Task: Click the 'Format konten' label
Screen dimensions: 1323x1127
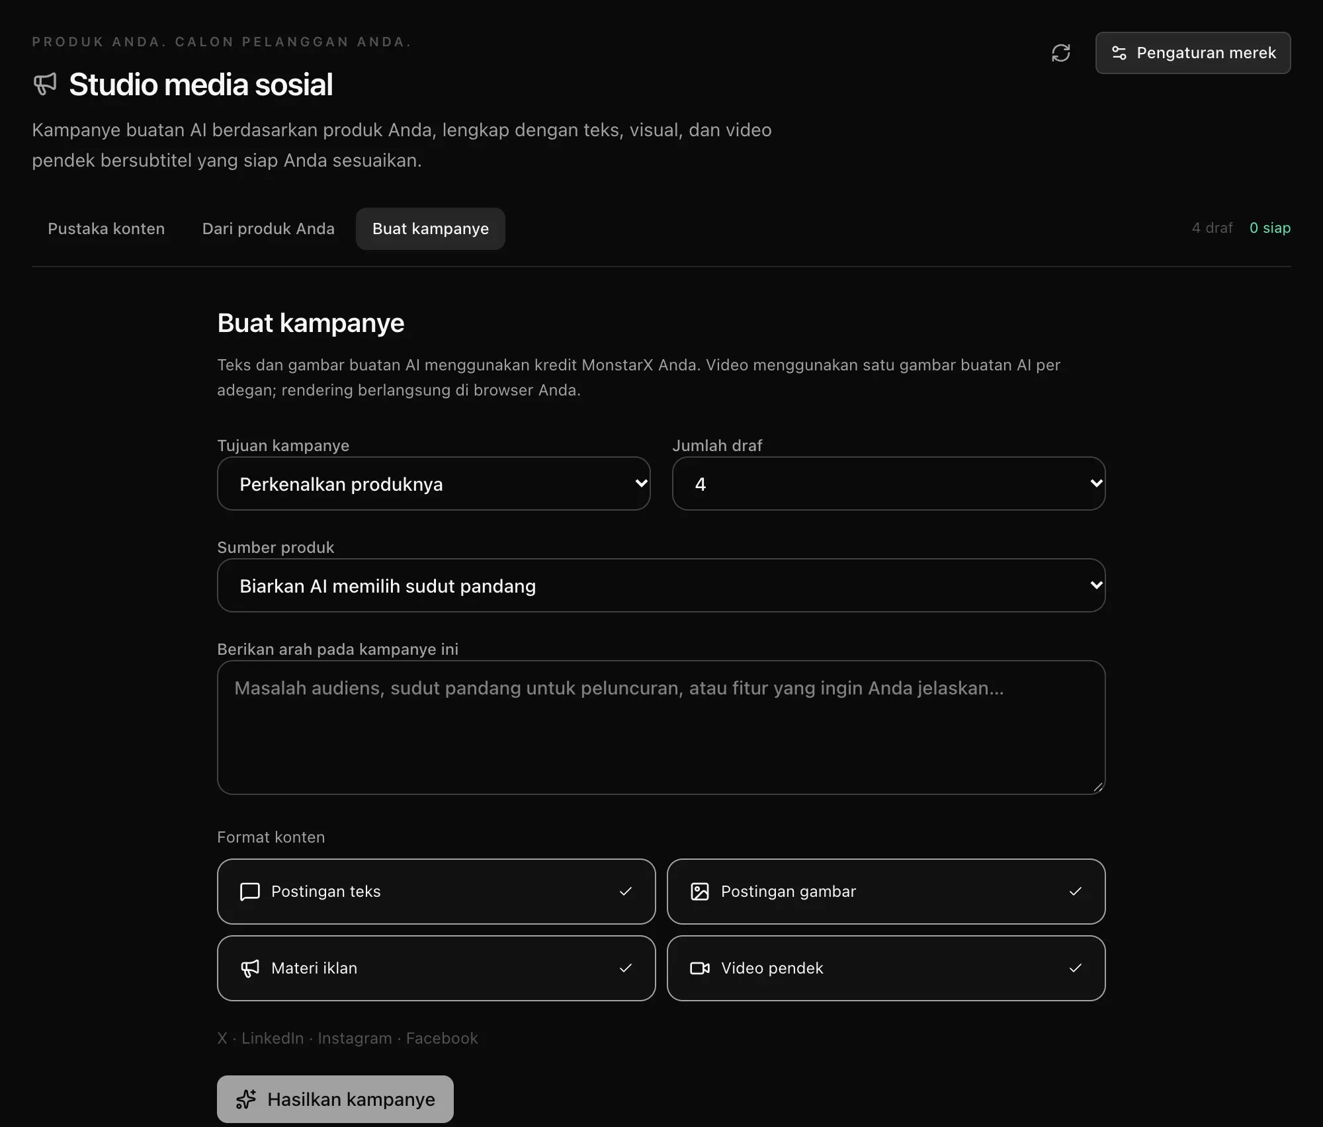Action: pyautogui.click(x=271, y=837)
